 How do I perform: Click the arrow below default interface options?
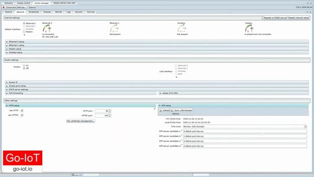click(25, 35)
